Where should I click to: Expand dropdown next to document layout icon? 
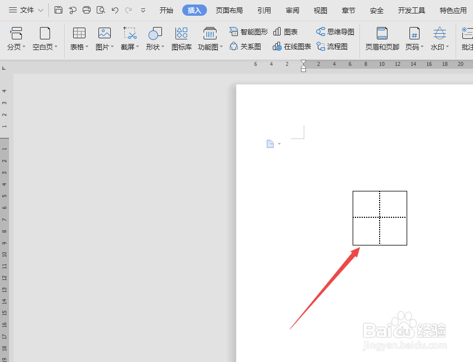[x=280, y=144]
